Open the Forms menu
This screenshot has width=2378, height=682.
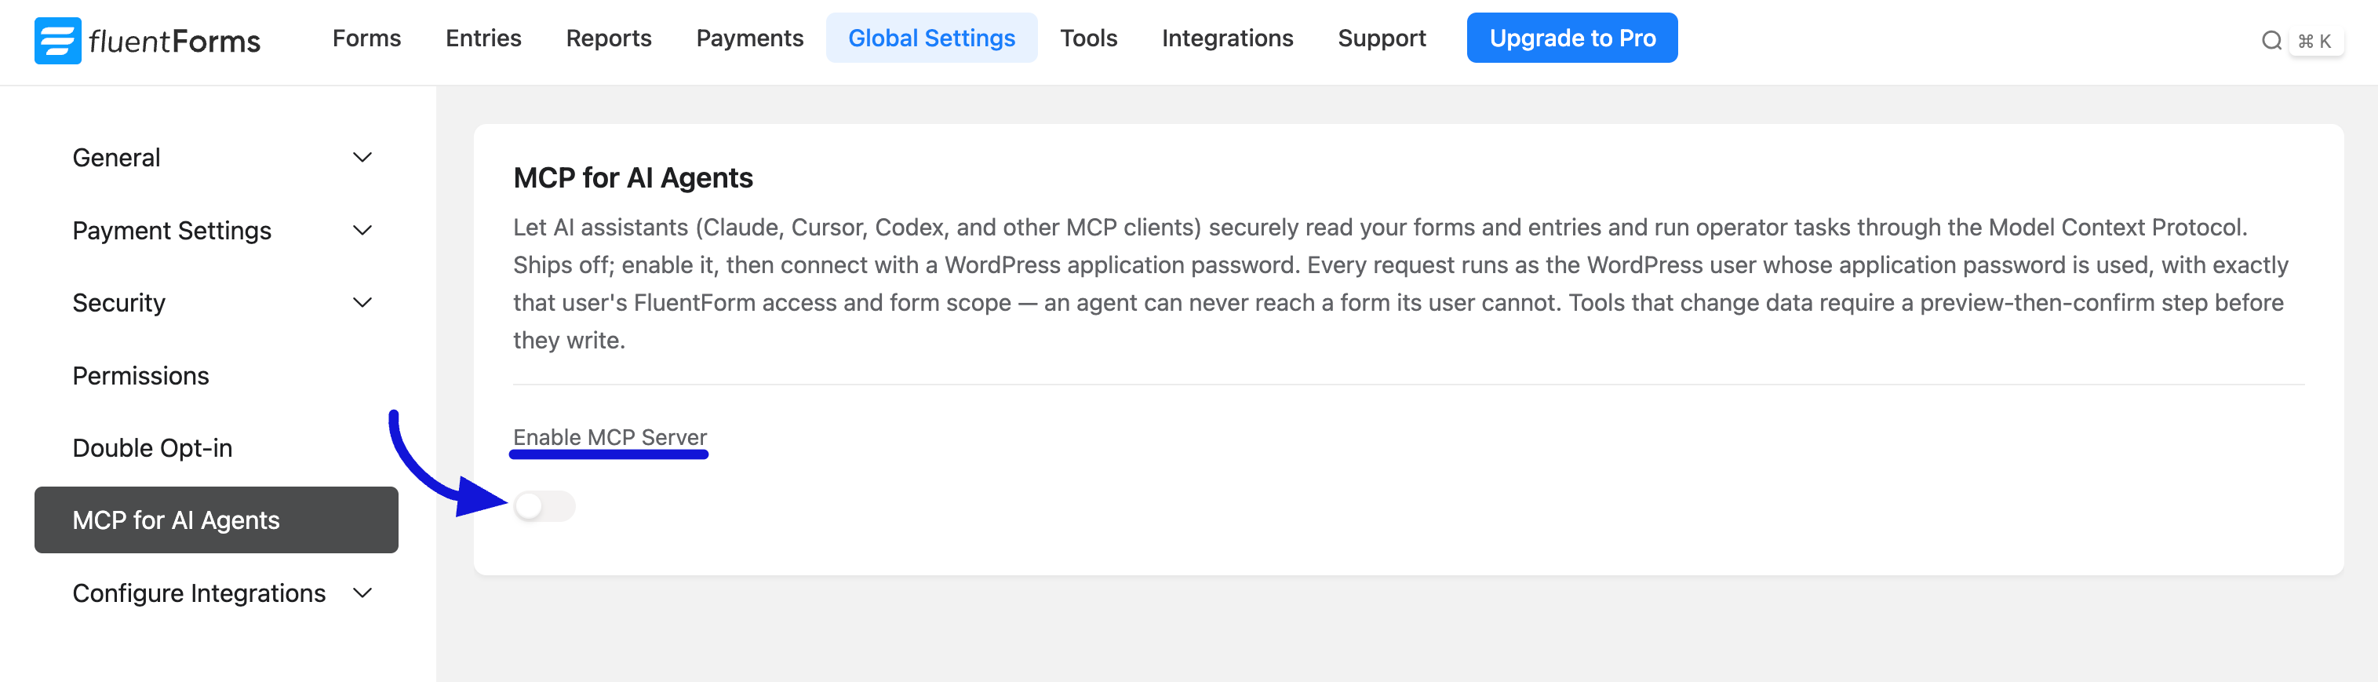pos(366,38)
